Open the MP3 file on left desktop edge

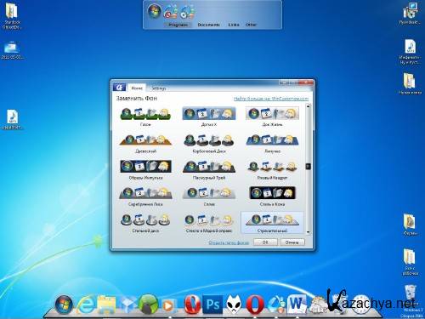point(12,119)
